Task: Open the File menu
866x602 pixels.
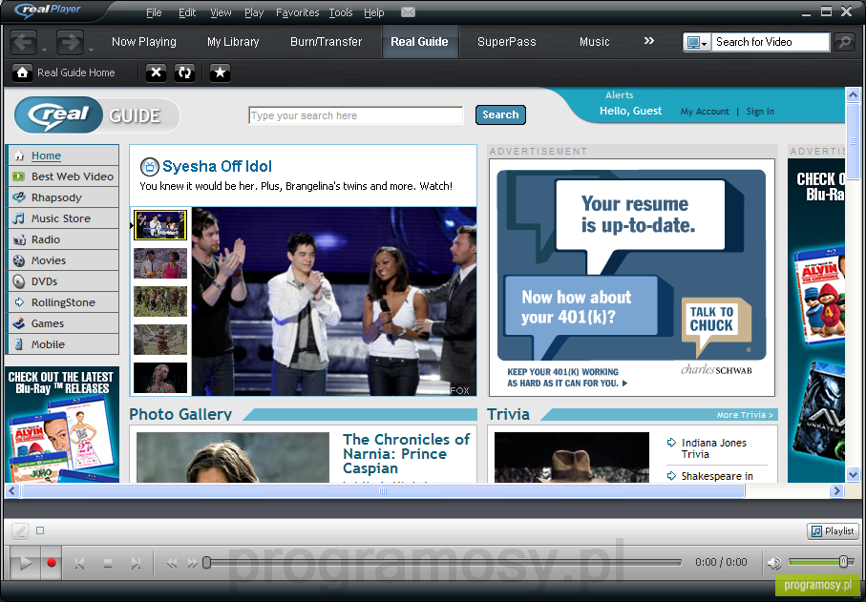Action: click(x=154, y=12)
